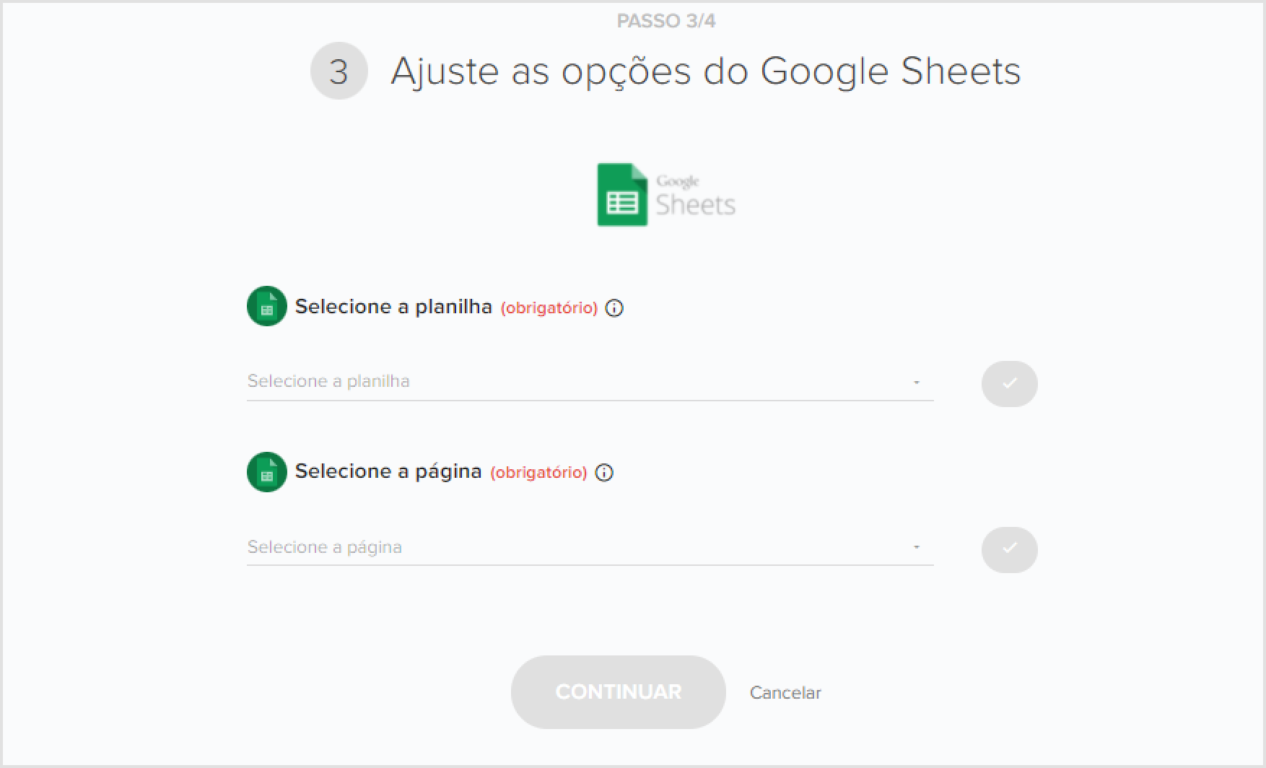The height and width of the screenshot is (768, 1266).
Task: Open the Selecione a página dropdown field
Action: point(590,547)
